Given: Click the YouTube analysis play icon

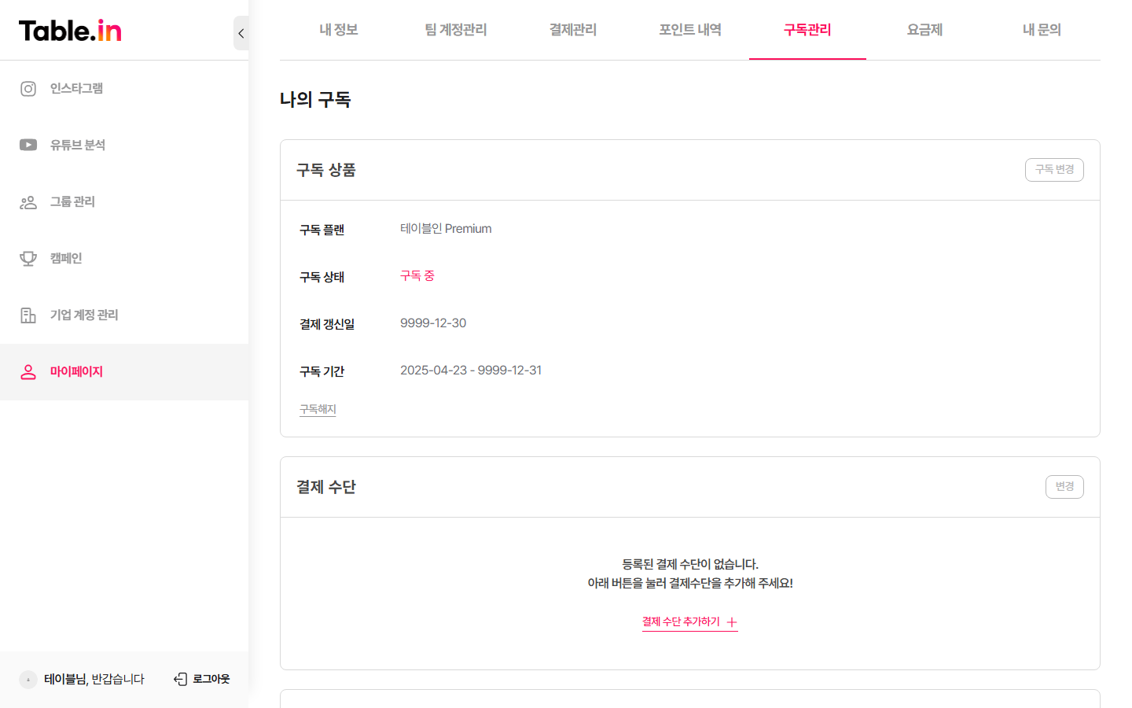Looking at the screenshot, I should 28,145.
